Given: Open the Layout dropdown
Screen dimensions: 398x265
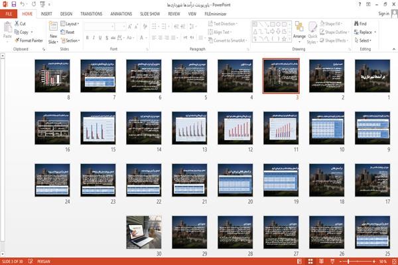Looking at the screenshot, I should coord(70,24).
